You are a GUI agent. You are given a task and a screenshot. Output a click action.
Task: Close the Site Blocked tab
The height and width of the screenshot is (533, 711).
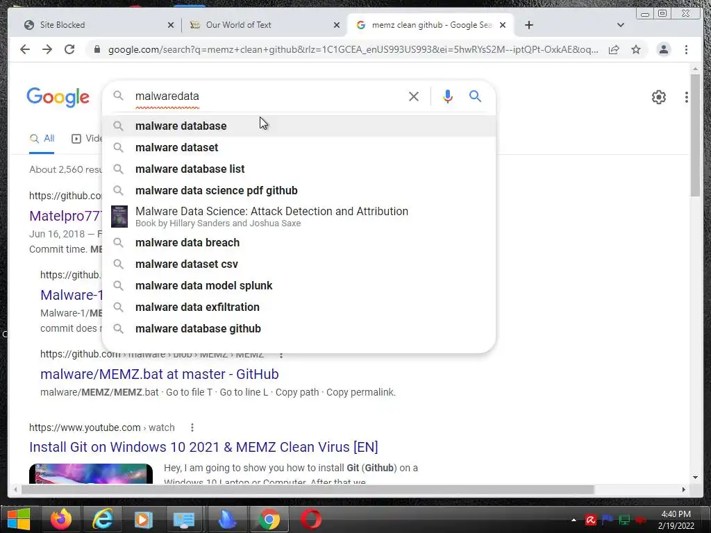click(171, 25)
